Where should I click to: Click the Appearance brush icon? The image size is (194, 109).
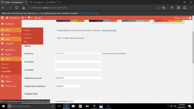click(x=2, y=50)
